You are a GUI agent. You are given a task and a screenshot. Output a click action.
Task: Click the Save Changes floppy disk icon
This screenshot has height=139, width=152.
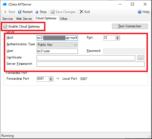(53, 12)
